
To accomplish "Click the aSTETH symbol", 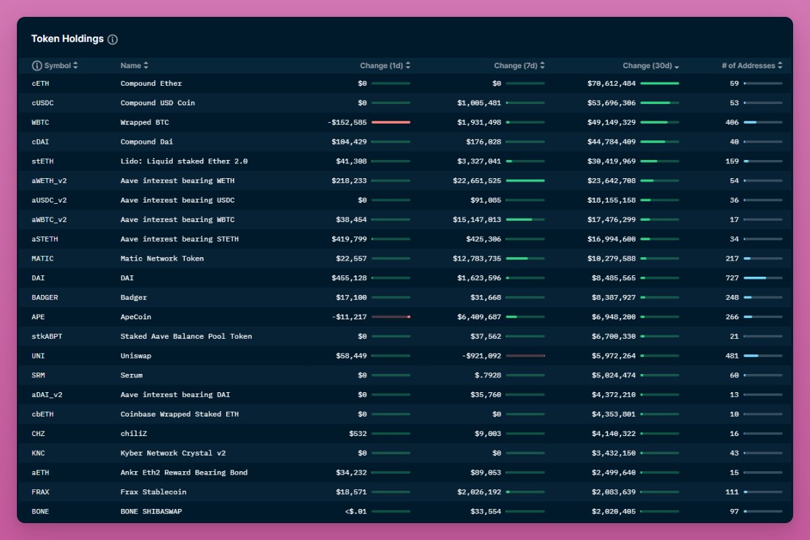I will click(x=45, y=240).
